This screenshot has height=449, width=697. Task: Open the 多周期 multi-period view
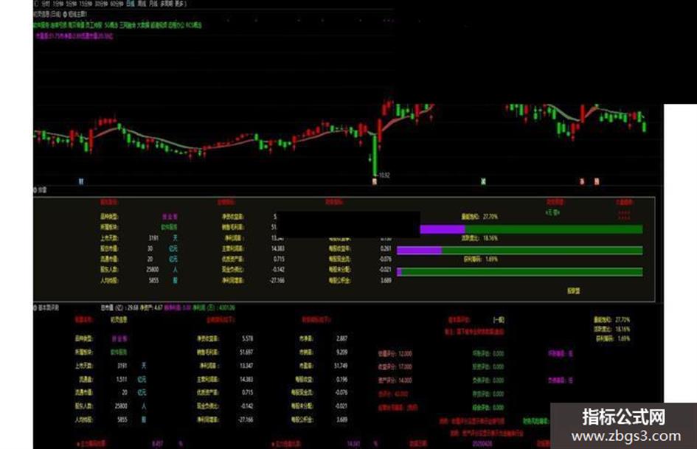167,3
